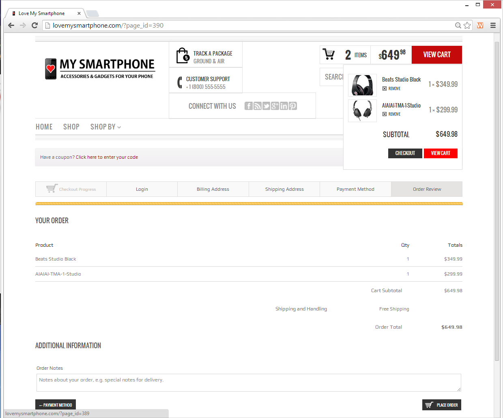
Task: Click the $649.98 cart total in header
Action: coord(392,55)
